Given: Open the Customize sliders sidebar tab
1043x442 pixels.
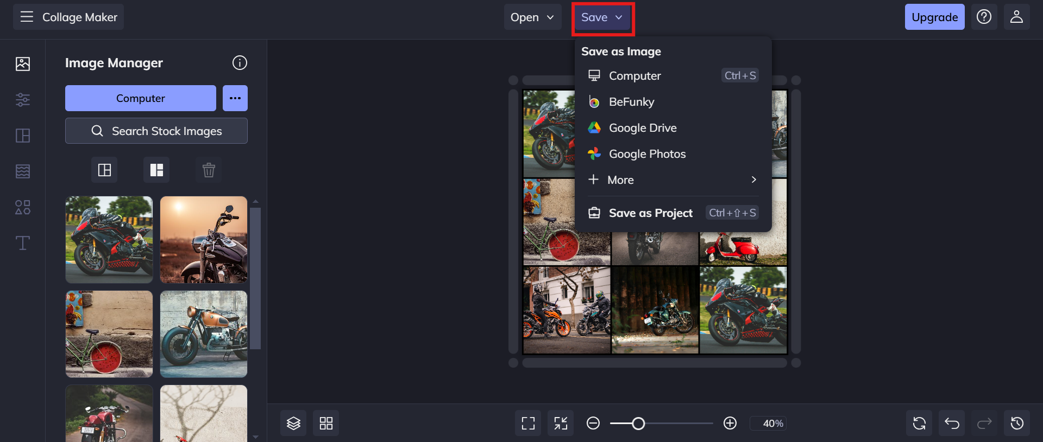Looking at the screenshot, I should (x=23, y=100).
